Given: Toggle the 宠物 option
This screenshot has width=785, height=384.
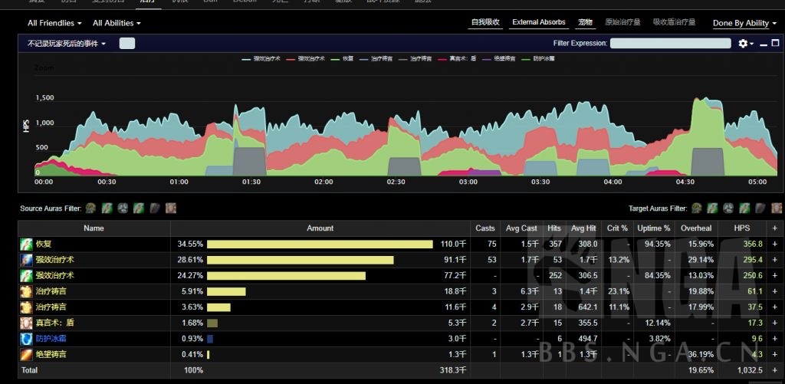Looking at the screenshot, I should tap(585, 22).
